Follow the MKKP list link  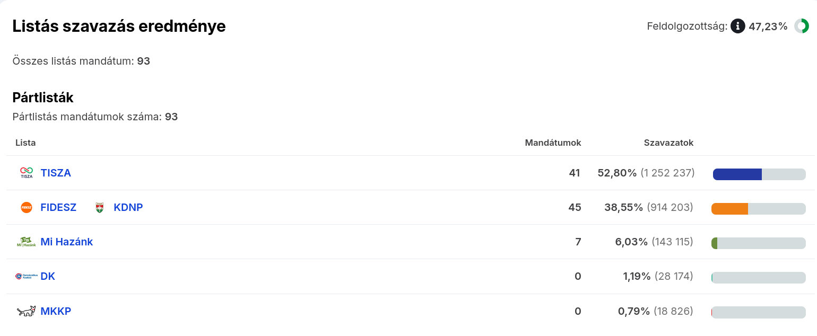point(56,311)
